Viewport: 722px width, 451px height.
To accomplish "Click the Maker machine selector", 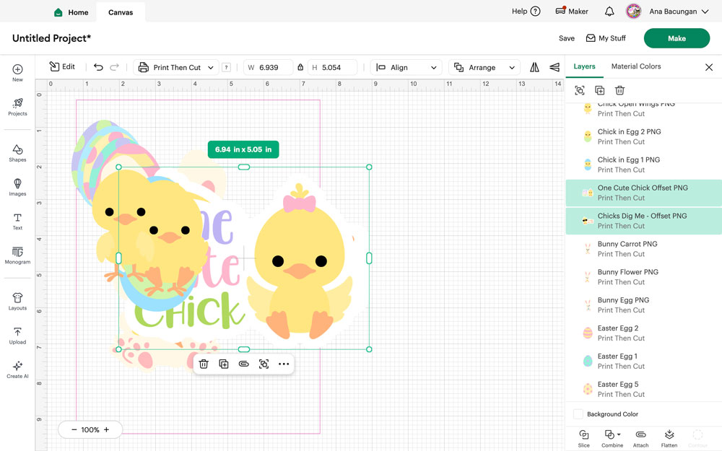I will pyautogui.click(x=571, y=11).
